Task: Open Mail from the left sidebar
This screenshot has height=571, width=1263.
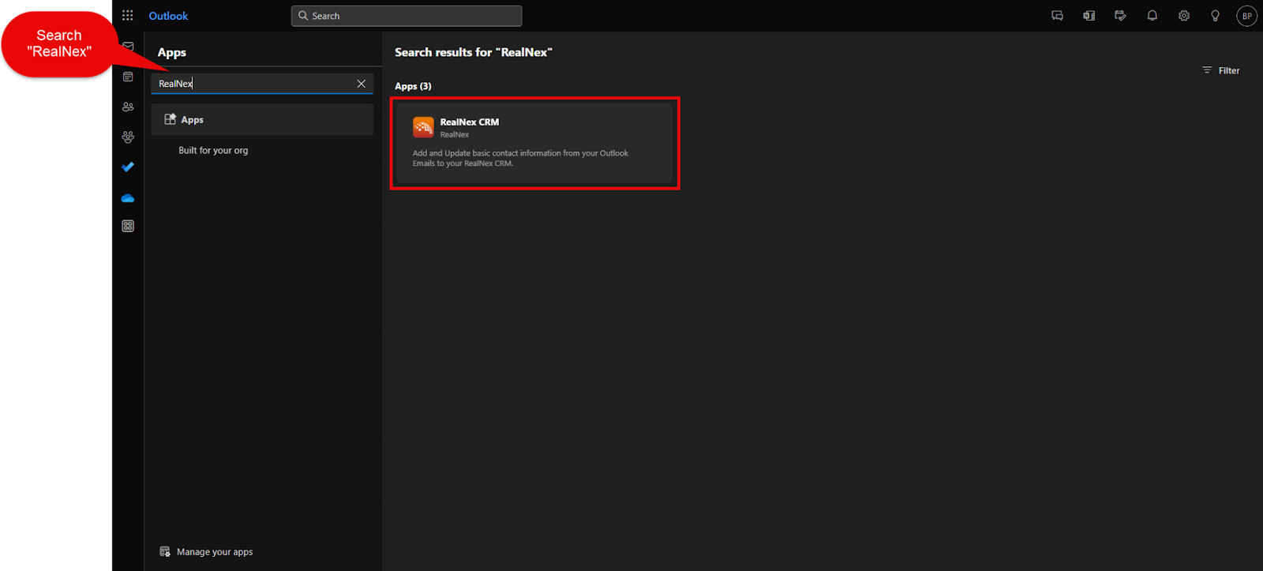Action: click(x=128, y=47)
